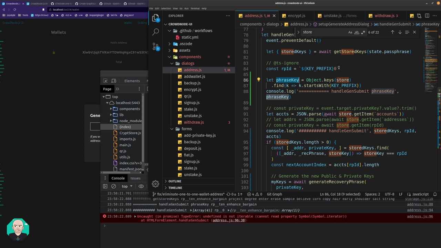
Task: Open Git Graph from status bar
Action: pos(274,194)
